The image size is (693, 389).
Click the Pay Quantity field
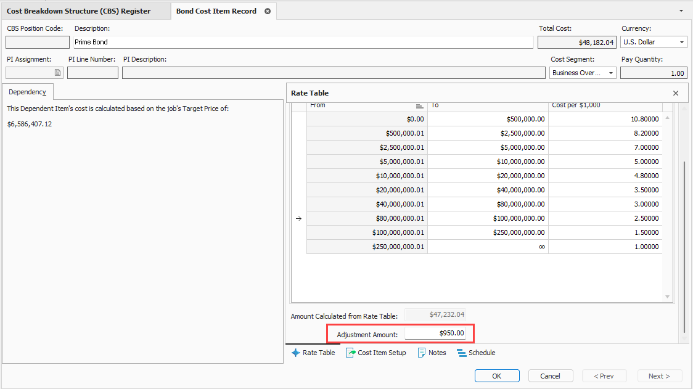[x=653, y=73]
